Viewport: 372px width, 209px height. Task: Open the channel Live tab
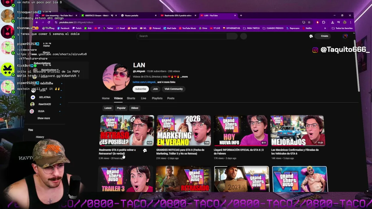point(144,98)
